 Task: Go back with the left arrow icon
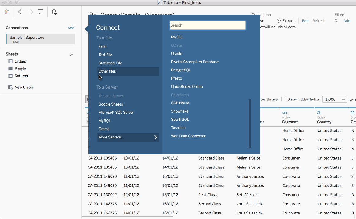click(x=21, y=12)
